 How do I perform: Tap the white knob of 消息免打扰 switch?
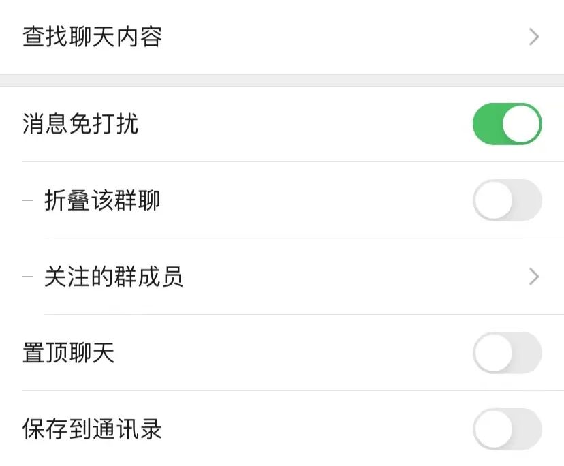(x=522, y=124)
